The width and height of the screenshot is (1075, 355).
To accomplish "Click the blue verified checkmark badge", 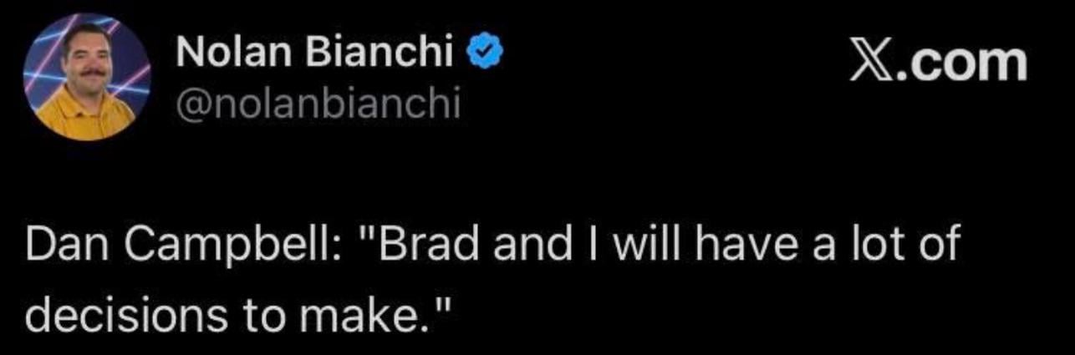I will coord(484,54).
